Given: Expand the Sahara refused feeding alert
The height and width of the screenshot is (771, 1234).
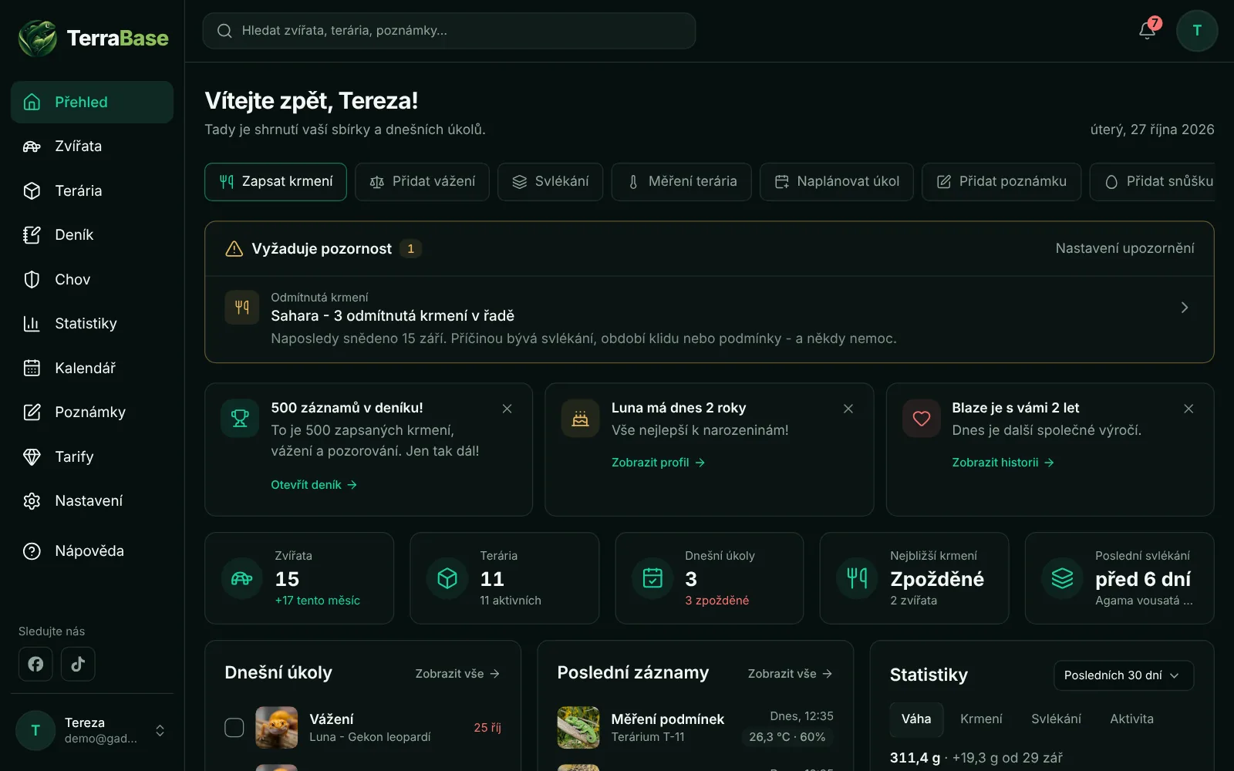Looking at the screenshot, I should coord(1185,308).
